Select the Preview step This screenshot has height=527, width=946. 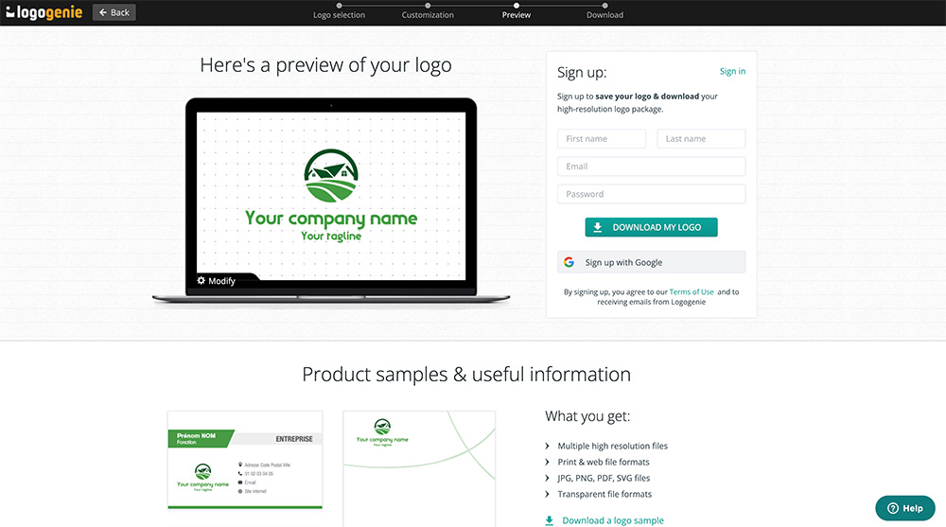(517, 15)
